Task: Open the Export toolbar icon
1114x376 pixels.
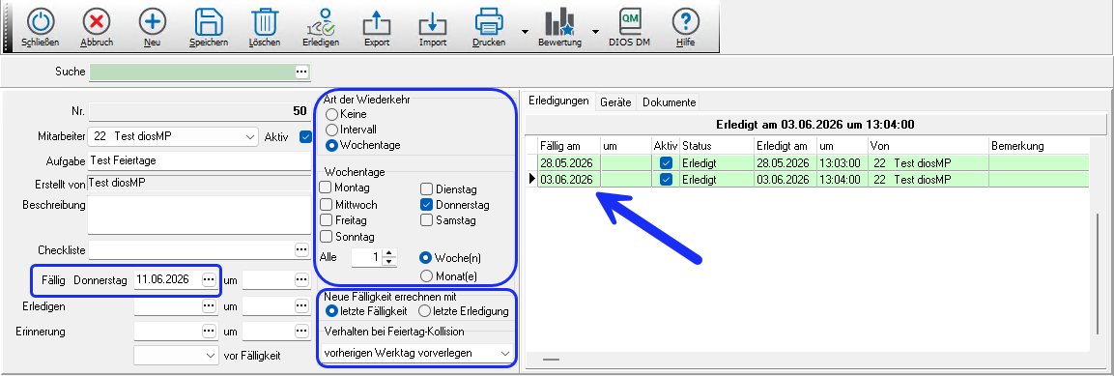Action: [x=377, y=22]
